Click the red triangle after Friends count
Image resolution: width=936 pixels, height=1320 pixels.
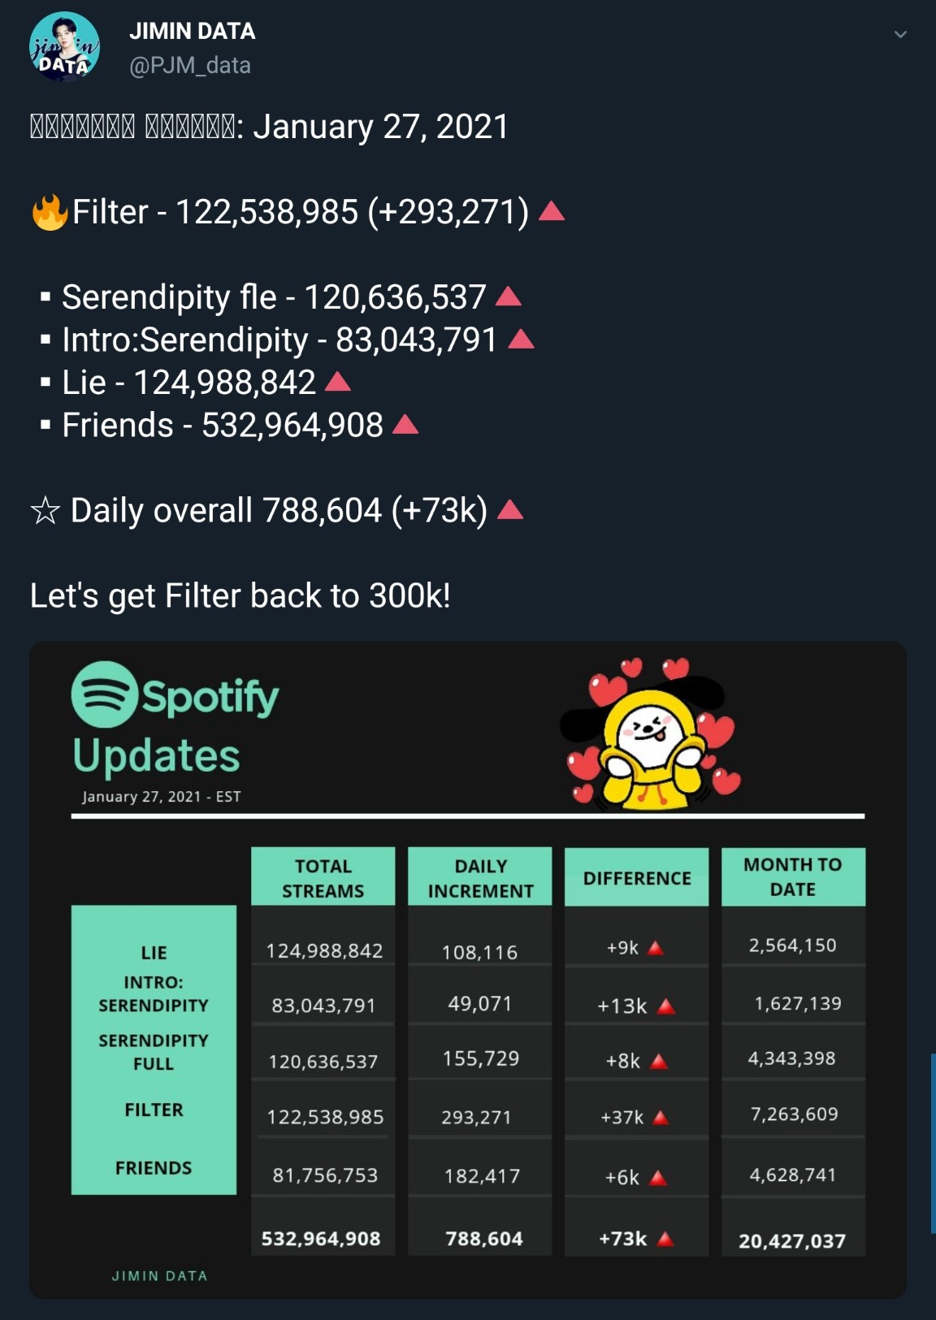coord(405,425)
